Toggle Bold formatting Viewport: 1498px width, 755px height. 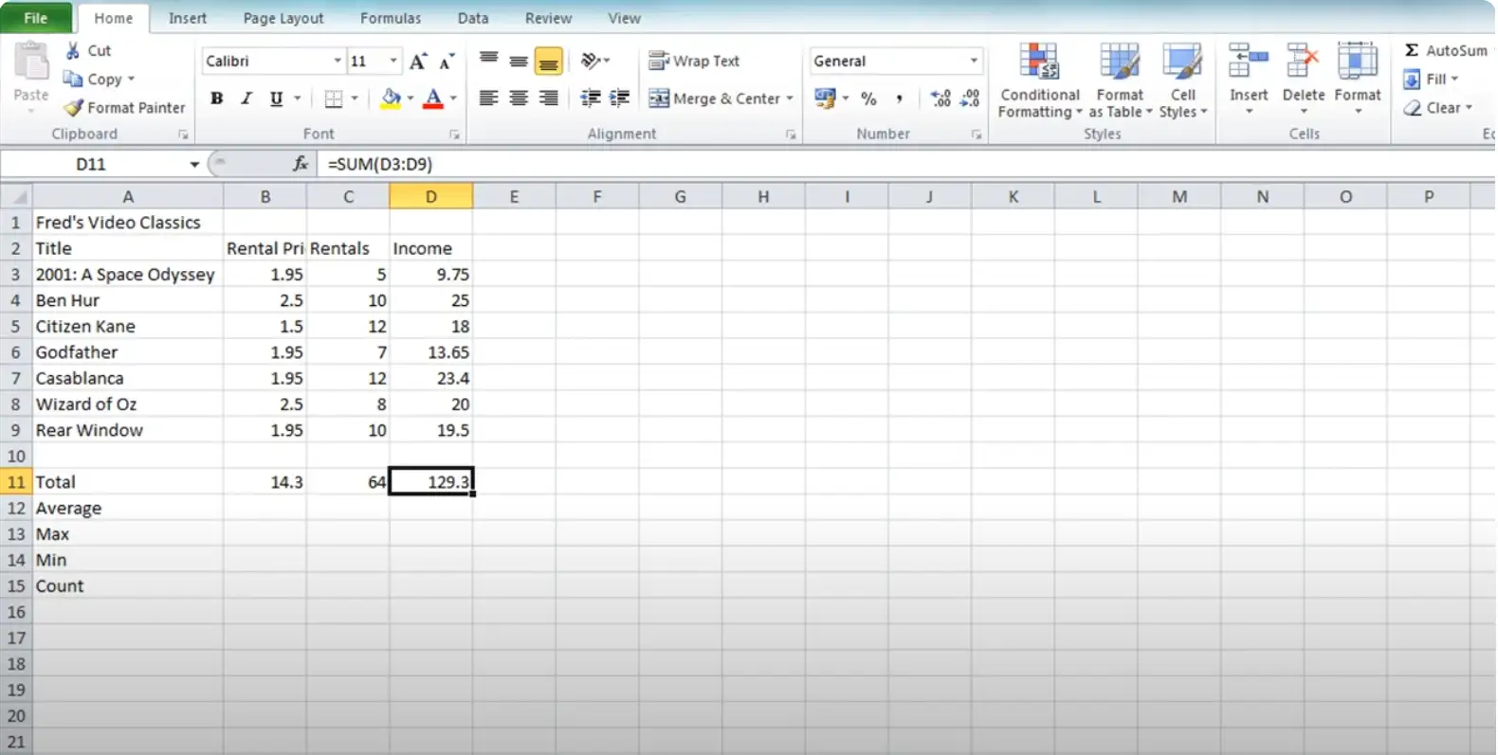(x=217, y=99)
